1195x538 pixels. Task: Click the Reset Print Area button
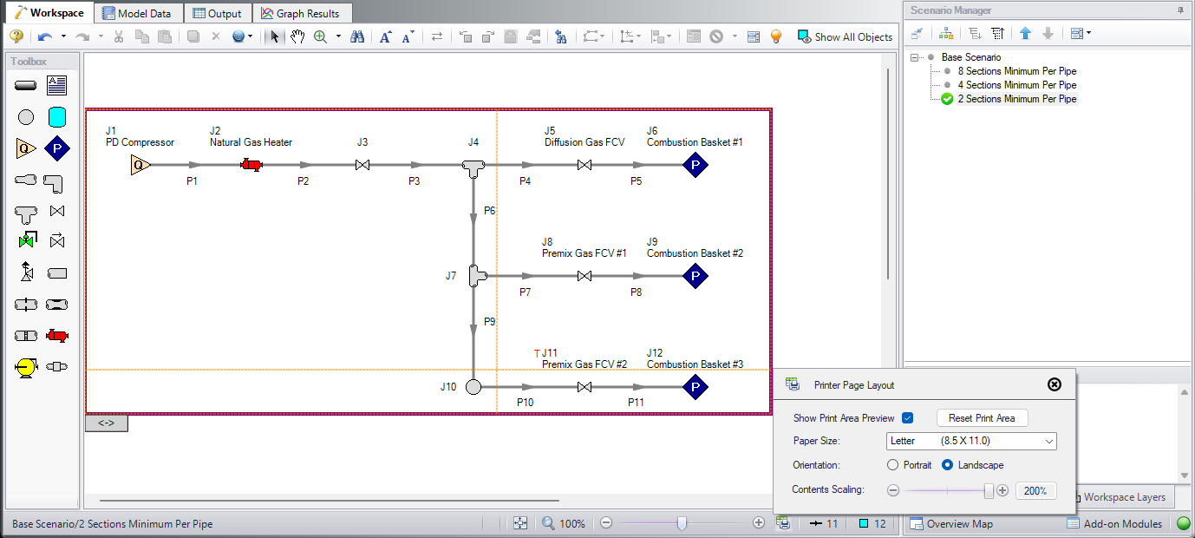[982, 417]
